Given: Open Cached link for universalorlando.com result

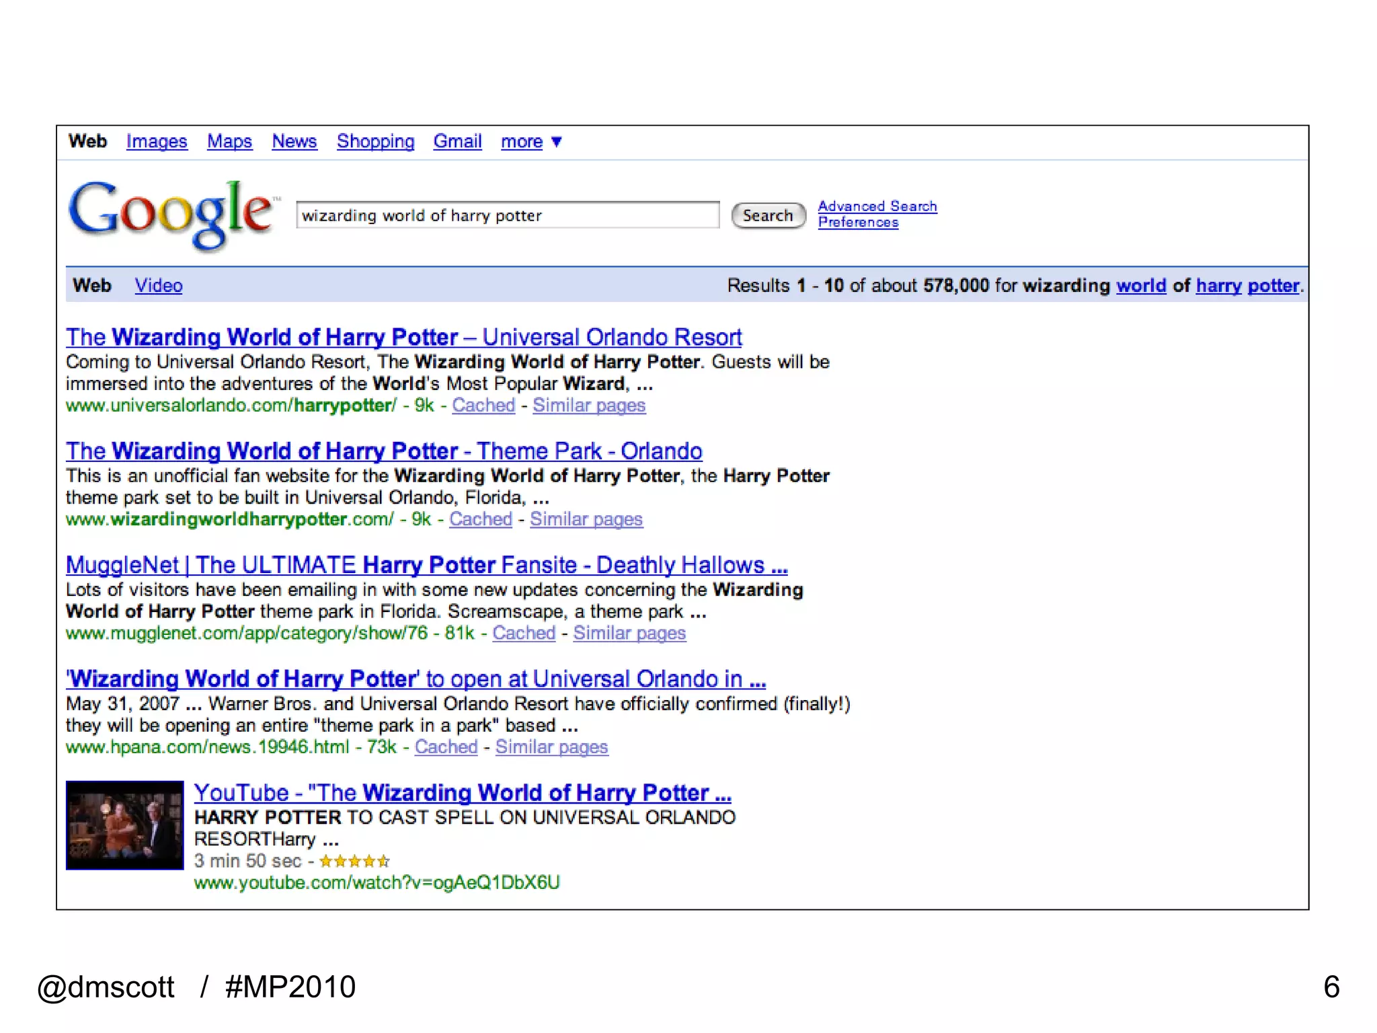Looking at the screenshot, I should pos(483,405).
